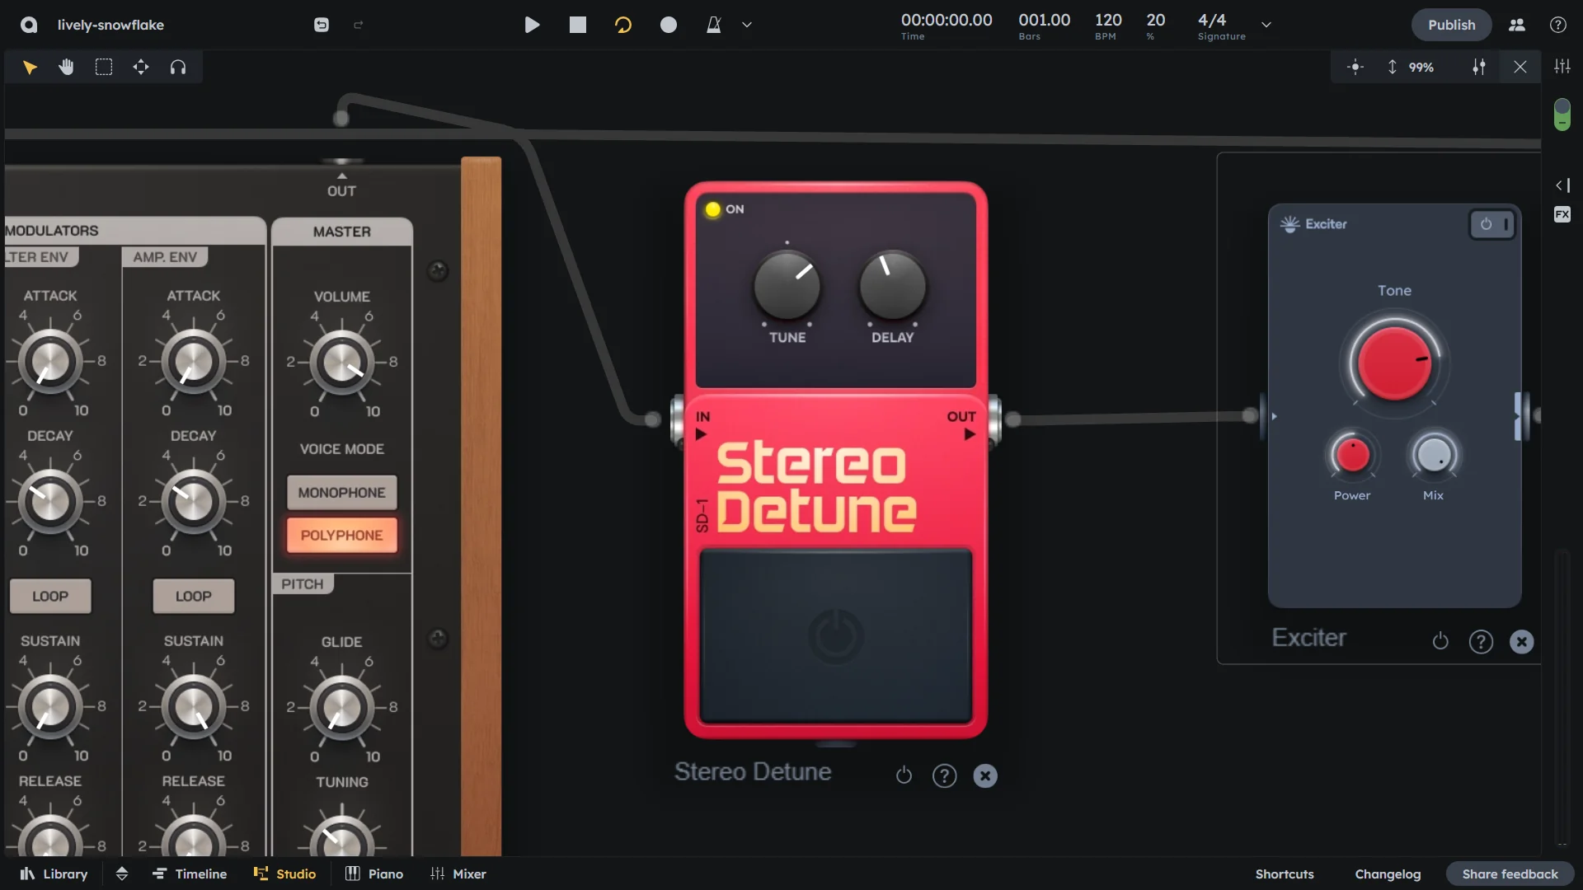Open the Changelog

pos(1388,874)
